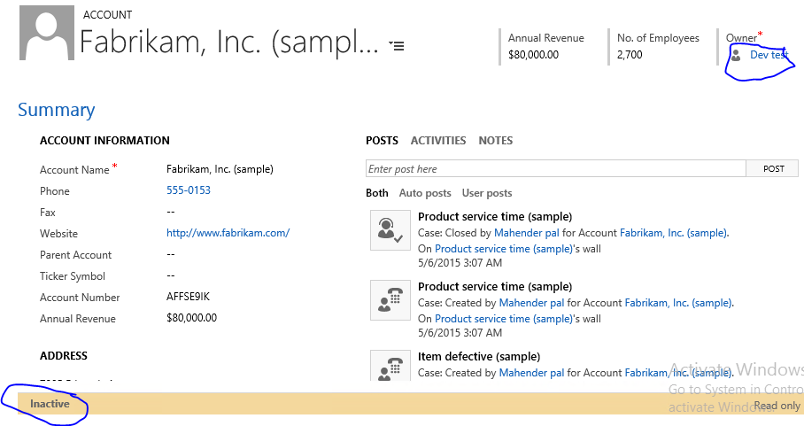The width and height of the screenshot is (804, 426).
Task: Filter posts by User posts
Action: [487, 193]
